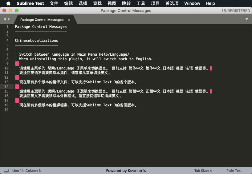Open the tab list dropdown arrow
Viewport: 252px width, 174px height.
[x=247, y=19]
